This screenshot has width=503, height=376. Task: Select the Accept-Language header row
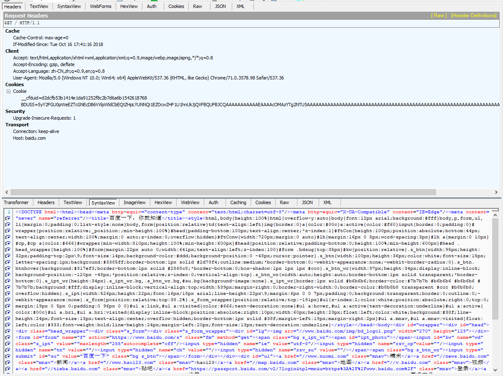59,71
